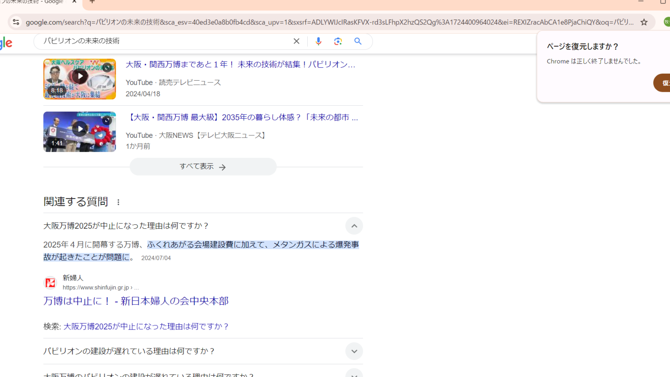Screen dimensions: 670x377
Task: Click すべて表示 button
Action: pyautogui.click(x=203, y=167)
